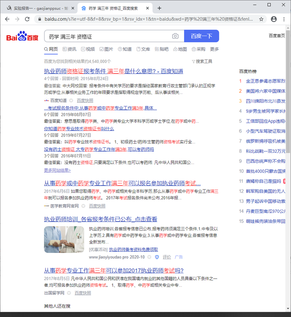
Task: Click the dropdown icon next to 百度知道 source
Action: click(x=71, y=100)
